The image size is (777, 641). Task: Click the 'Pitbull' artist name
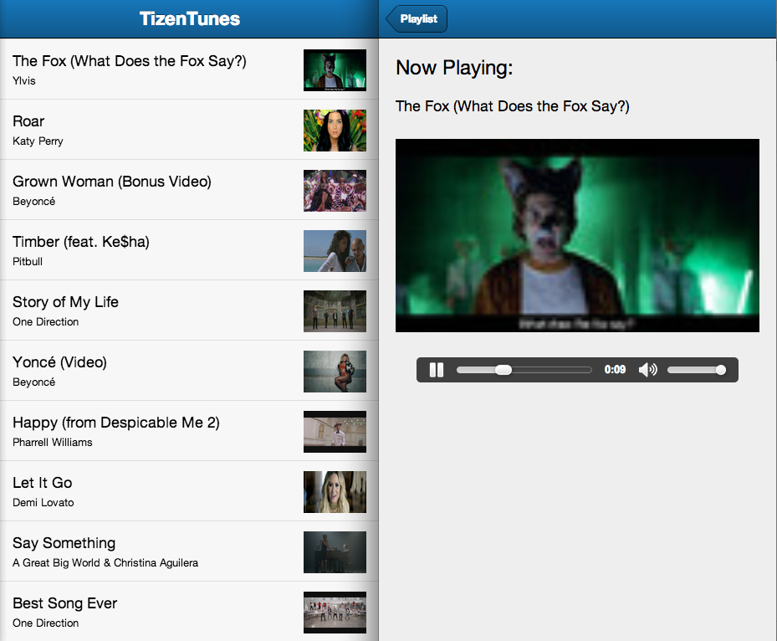click(28, 262)
